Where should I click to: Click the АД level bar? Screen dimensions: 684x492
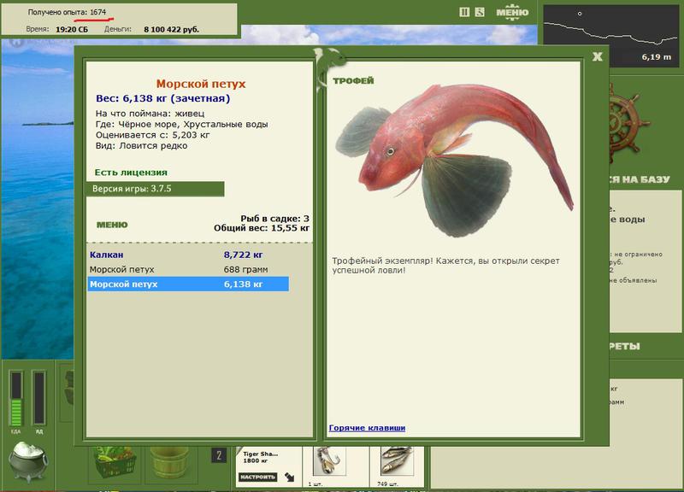click(x=38, y=398)
